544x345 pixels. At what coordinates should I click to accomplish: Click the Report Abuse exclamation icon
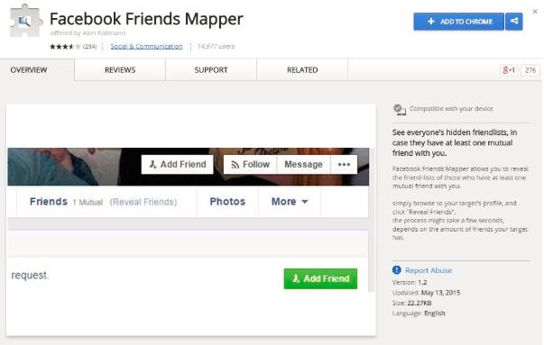[x=397, y=270]
